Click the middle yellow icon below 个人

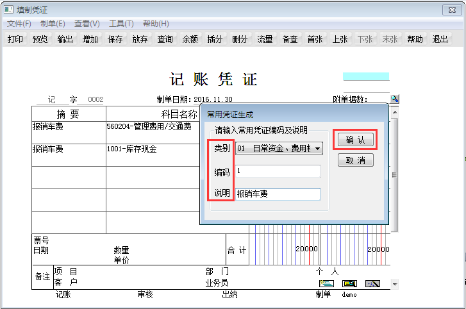point(349,283)
